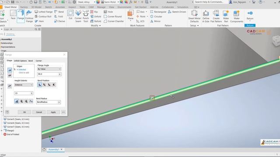This screenshot has height=157, width=280.
Task: Start the Unfold command
Action: [96, 17]
